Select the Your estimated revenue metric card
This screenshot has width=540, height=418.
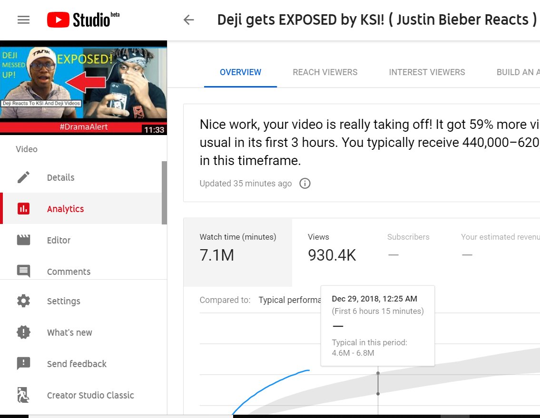point(500,253)
